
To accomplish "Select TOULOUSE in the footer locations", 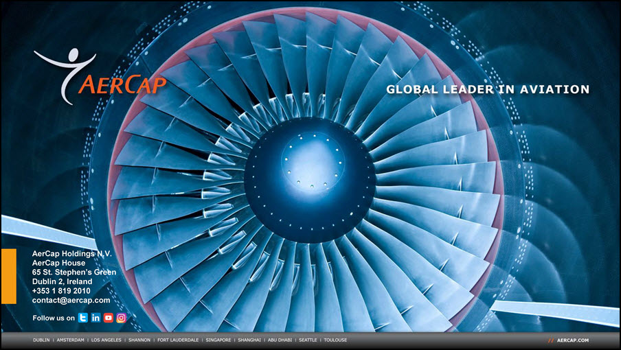I will [335, 340].
